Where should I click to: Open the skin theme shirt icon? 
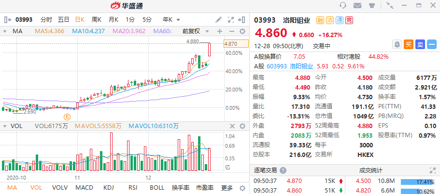371,6
